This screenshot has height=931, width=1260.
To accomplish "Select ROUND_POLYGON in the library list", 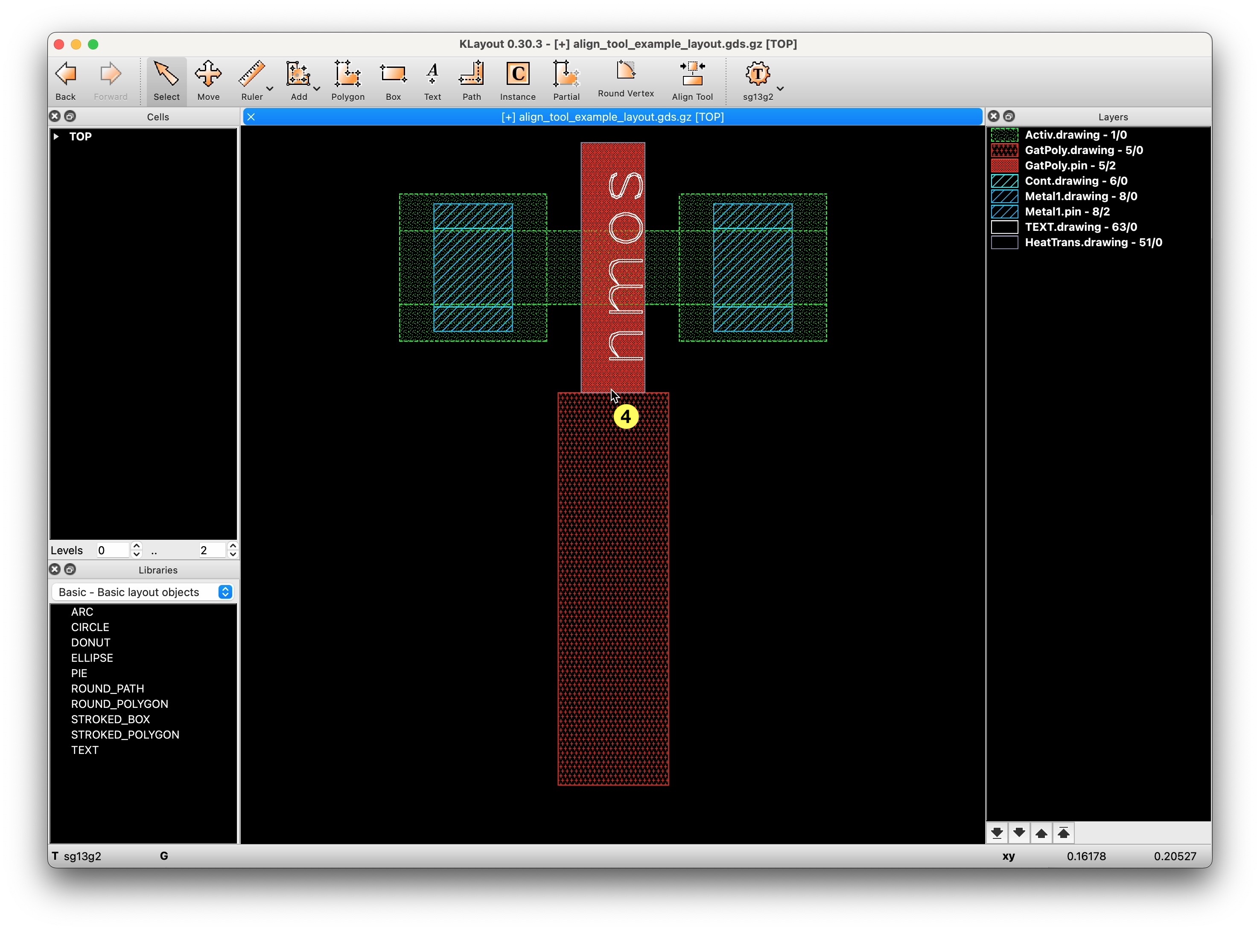I will click(x=120, y=704).
